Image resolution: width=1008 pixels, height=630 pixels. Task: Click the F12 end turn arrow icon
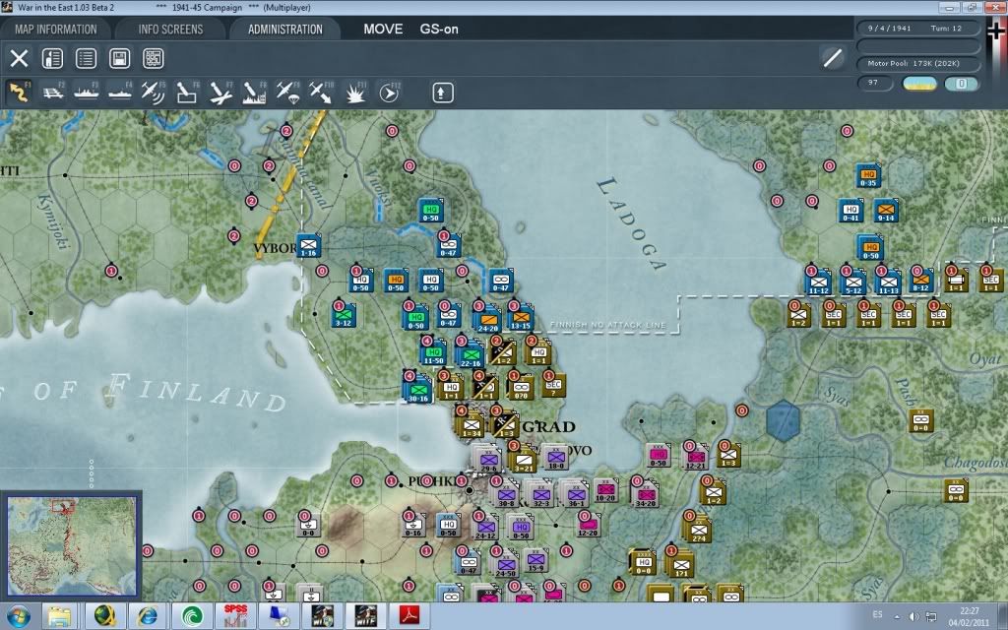click(x=389, y=93)
